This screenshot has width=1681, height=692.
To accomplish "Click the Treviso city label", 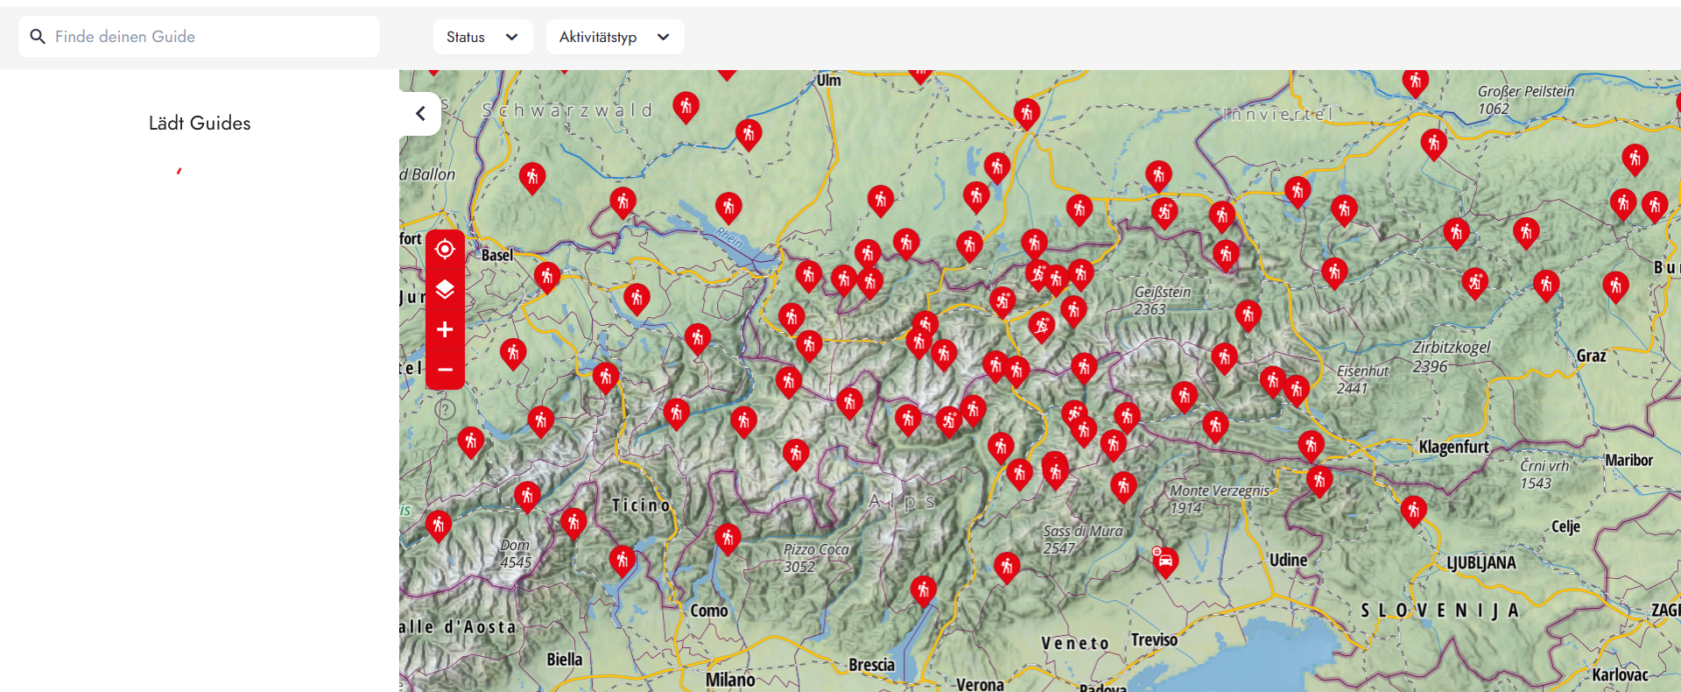I will point(1154,639).
